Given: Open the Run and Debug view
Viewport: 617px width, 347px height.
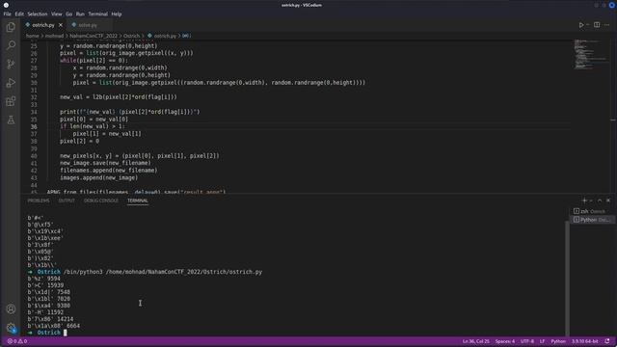Looking at the screenshot, I should (x=11, y=83).
